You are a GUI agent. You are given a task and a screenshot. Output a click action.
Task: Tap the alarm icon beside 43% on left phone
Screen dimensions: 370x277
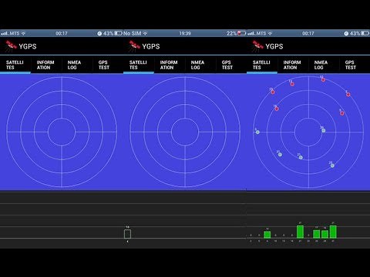coord(99,33)
